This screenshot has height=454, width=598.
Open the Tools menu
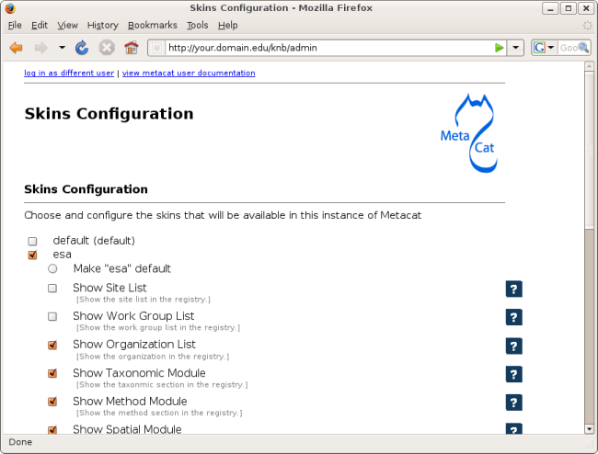click(197, 26)
